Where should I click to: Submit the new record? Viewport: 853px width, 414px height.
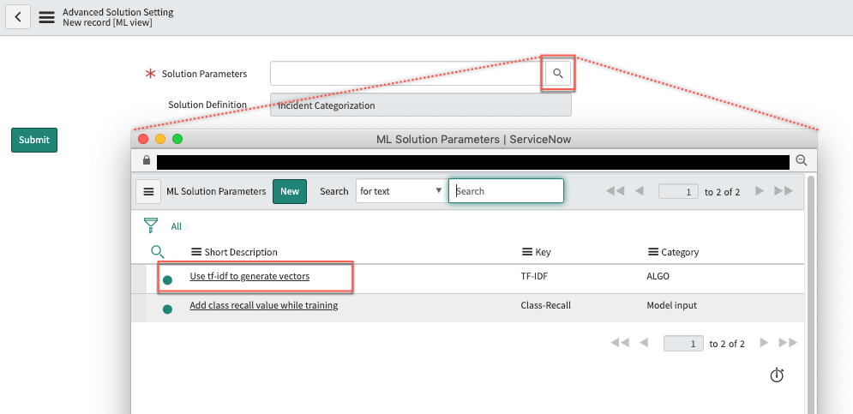(x=34, y=140)
